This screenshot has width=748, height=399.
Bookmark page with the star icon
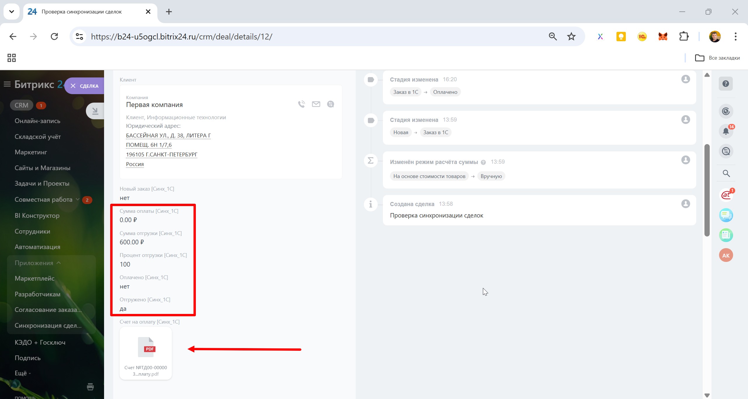coord(571,37)
